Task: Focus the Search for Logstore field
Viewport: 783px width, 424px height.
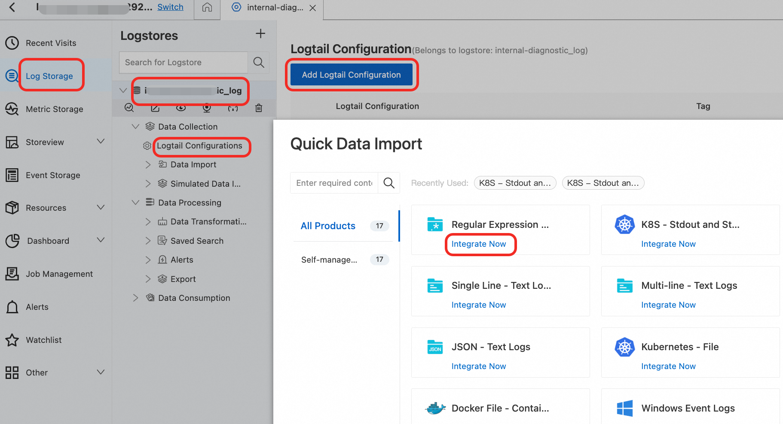Action: (184, 62)
